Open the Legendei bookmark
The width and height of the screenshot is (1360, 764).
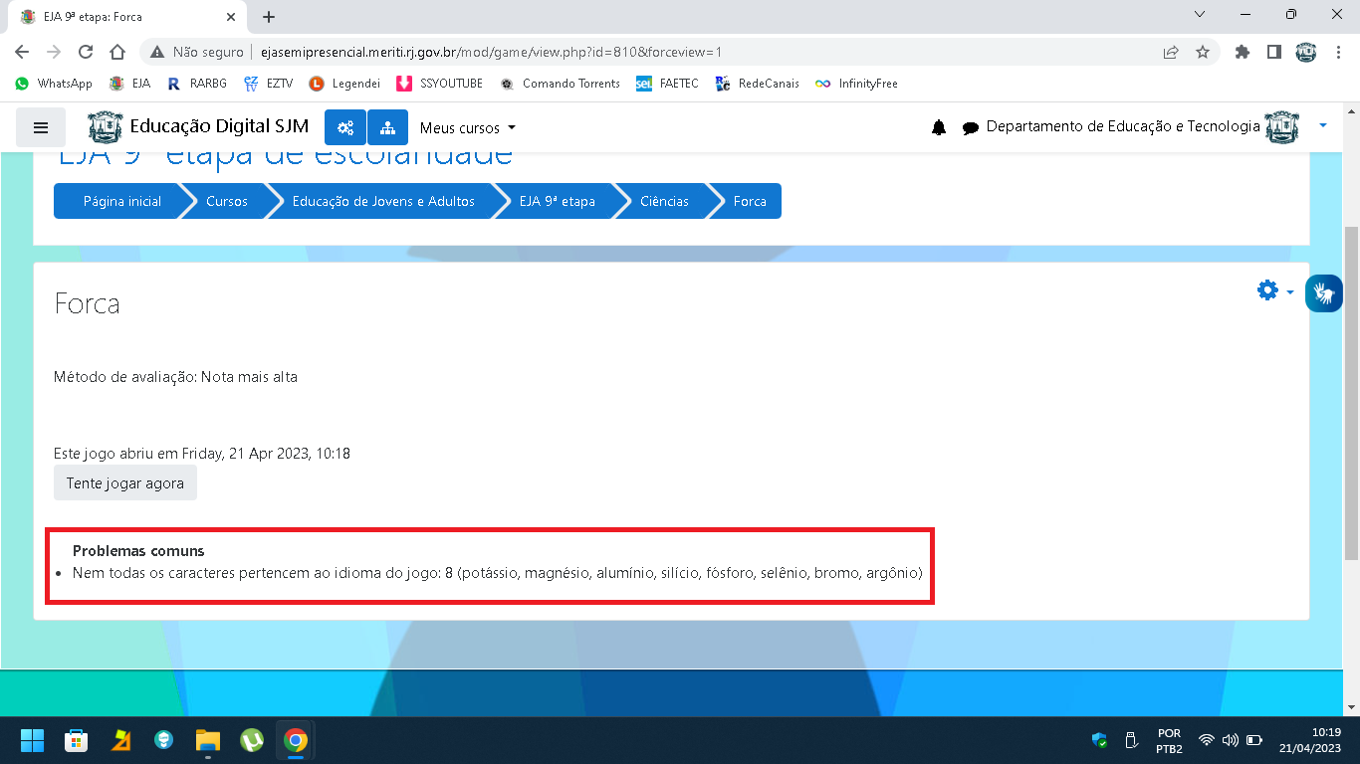pyautogui.click(x=344, y=84)
